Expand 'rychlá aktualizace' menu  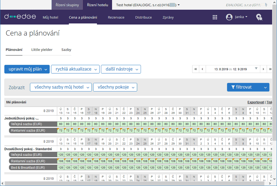[x=75, y=69]
